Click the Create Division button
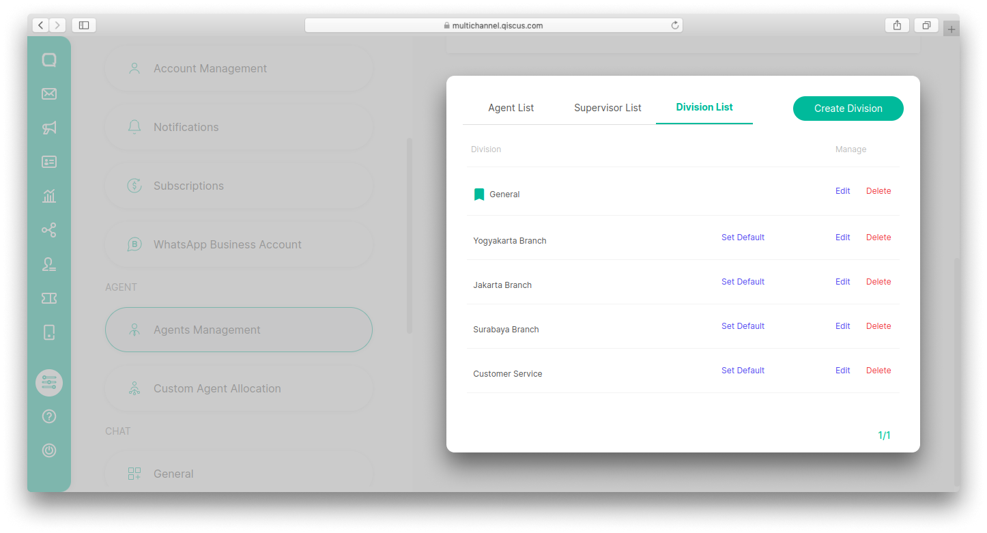Viewport: 987px width, 533px height. pos(848,109)
